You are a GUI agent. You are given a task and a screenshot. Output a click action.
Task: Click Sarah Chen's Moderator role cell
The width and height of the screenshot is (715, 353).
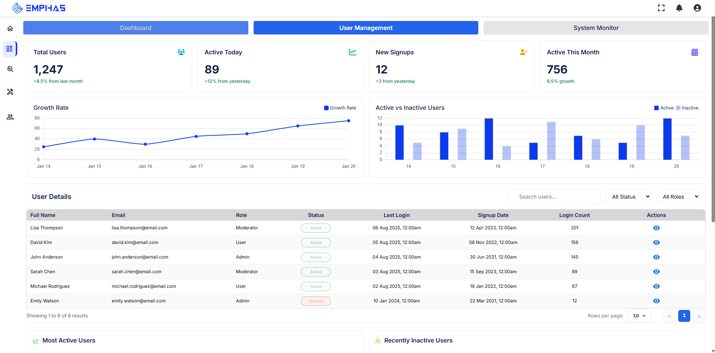tap(247, 272)
